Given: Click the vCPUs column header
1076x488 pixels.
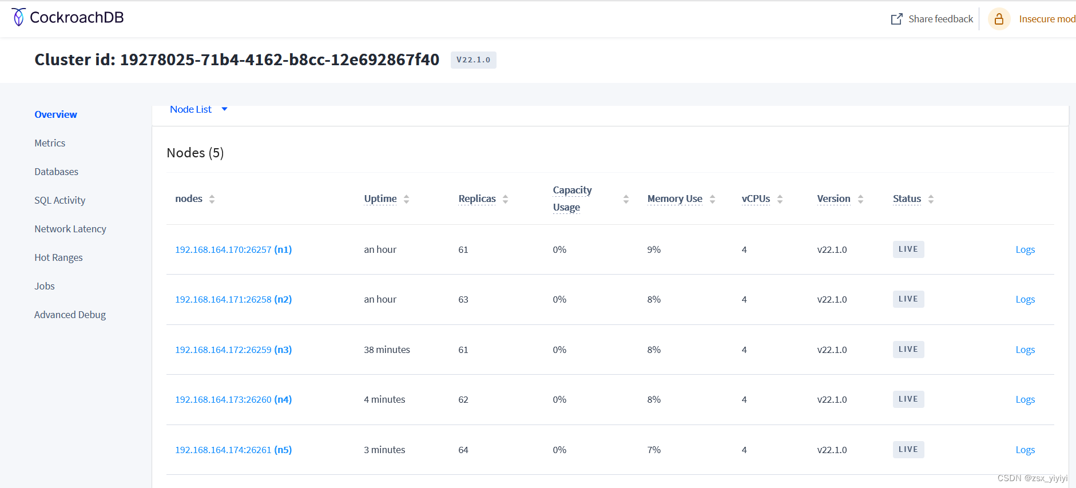Looking at the screenshot, I should tap(756, 199).
